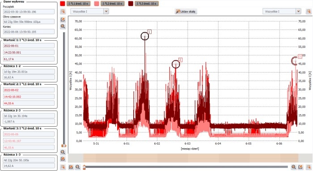Viewport: 313px width, 171px height.
Task: Click the horizontal time zoom slider handle
Action: coord(84,167)
